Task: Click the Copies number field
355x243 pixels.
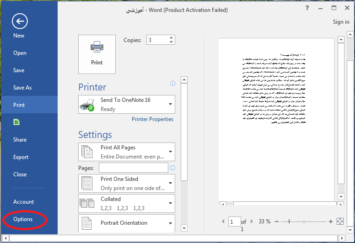Action: (157, 40)
